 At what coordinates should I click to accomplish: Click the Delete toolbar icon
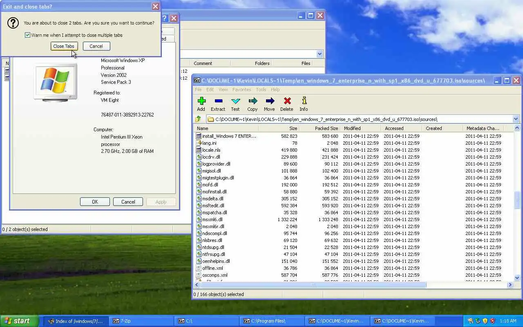click(287, 101)
